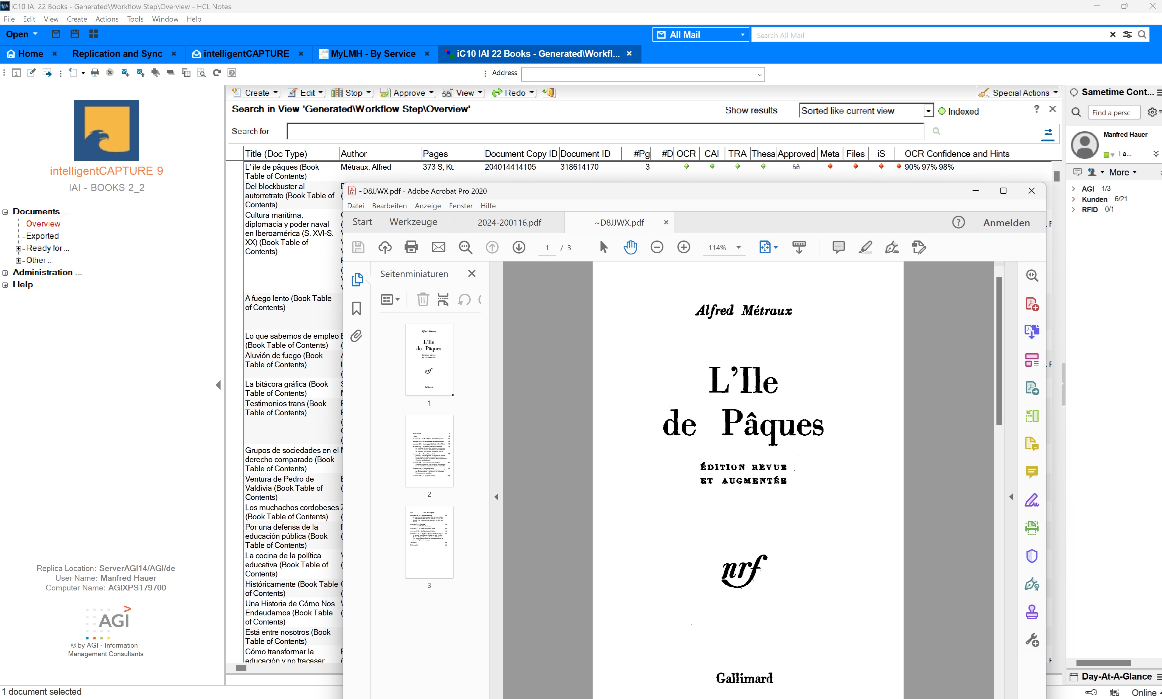Open the Organize Pages tool in the right pane
Screen dimensions: 1162x699
pos(1032,360)
